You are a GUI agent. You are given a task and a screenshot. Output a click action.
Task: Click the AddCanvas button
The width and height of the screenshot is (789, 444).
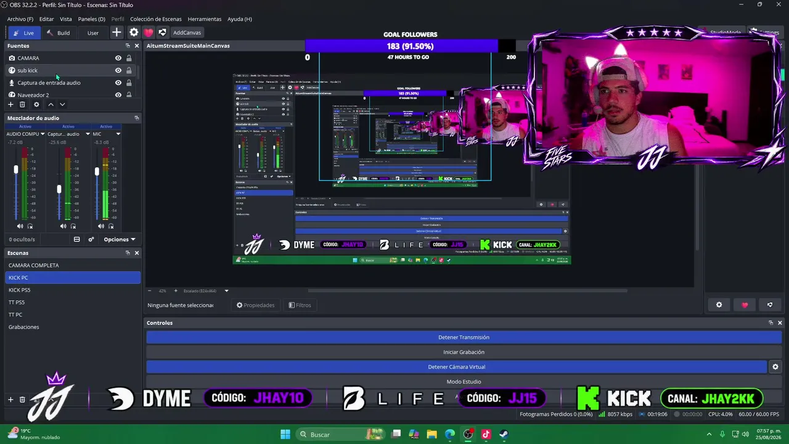click(x=187, y=33)
